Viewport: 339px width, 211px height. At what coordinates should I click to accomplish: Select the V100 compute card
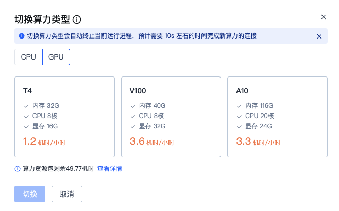click(171, 117)
